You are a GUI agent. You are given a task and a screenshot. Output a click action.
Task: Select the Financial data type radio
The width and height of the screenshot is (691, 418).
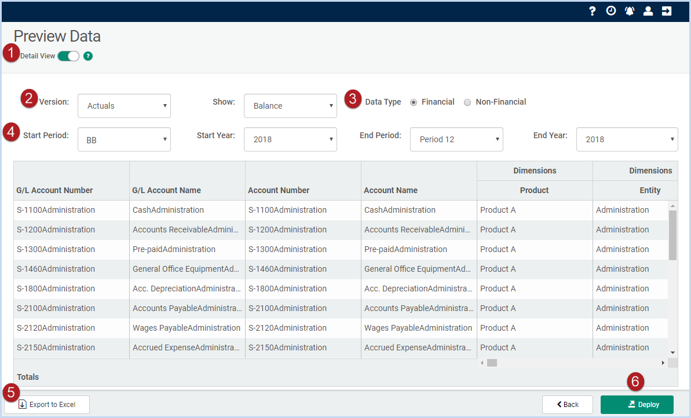414,102
